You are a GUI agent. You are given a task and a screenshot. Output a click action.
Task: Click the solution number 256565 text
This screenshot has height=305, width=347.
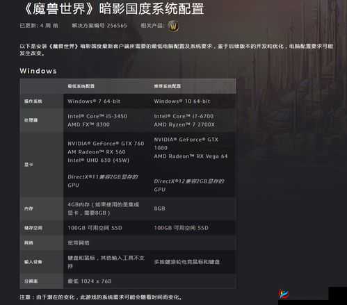click(x=99, y=26)
